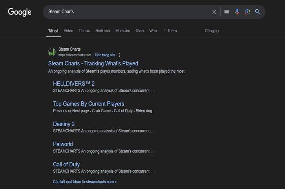Switch to the Video tab
This screenshot has height=189, width=285.
click(x=68, y=30)
